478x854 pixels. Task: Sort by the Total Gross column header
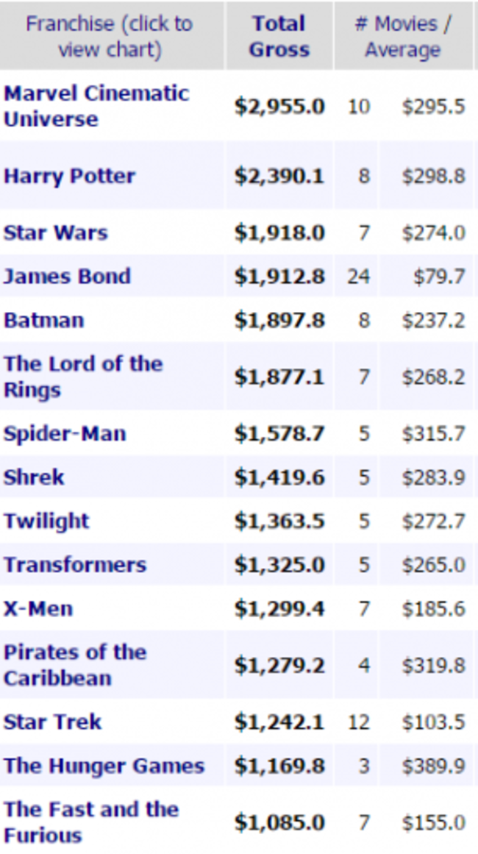point(279,37)
